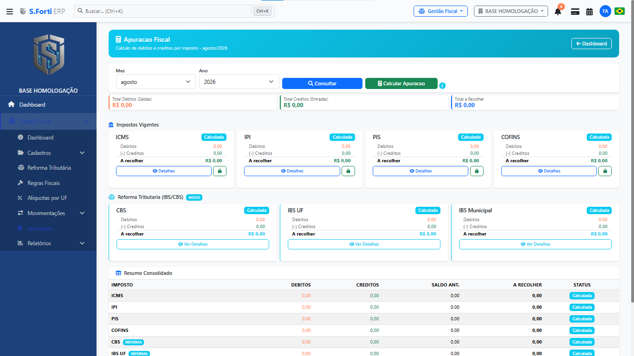Focus the Buscar search field
634x356 pixels.
pos(163,11)
